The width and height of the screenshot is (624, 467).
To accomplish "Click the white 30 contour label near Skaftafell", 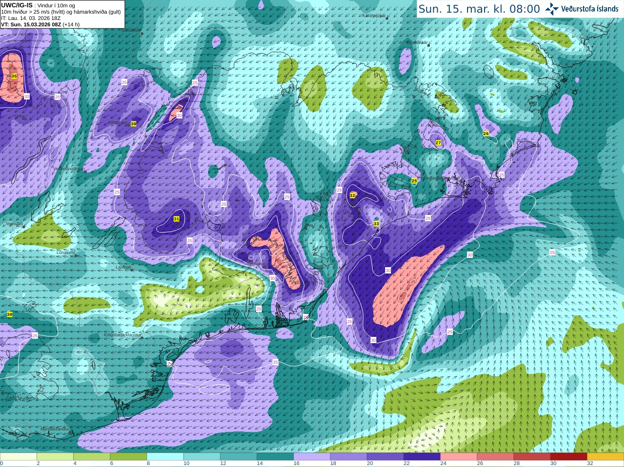I will (x=273, y=278).
